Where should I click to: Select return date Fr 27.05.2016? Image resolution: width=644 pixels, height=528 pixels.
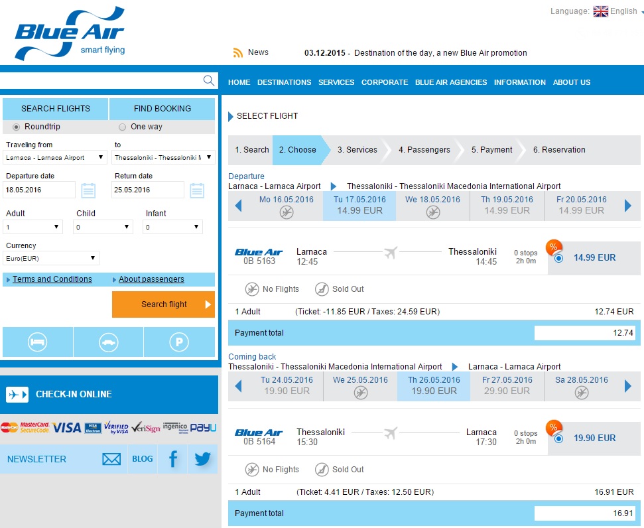pyautogui.click(x=507, y=386)
